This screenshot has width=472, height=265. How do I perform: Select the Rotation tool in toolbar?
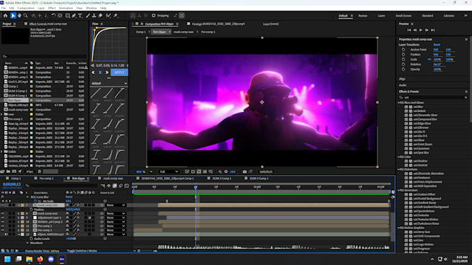point(53,16)
